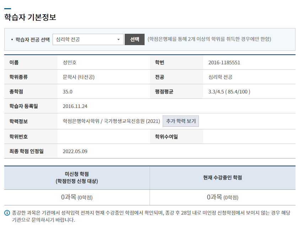Click the 총학점 label

click(16, 92)
